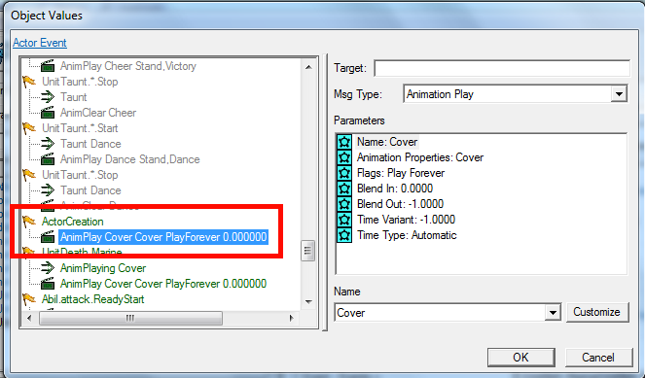Click the arrow icon beside AnimPlaying Cover
The image size is (645, 378).
48,268
